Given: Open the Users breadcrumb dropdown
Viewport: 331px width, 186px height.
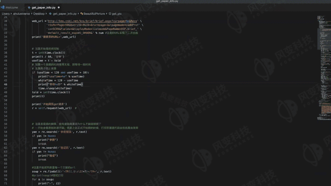Looking at the screenshot, I should (x=6, y=14).
